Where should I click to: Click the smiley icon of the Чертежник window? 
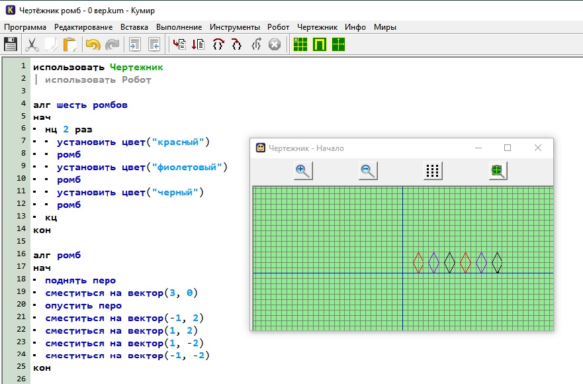[x=261, y=148]
